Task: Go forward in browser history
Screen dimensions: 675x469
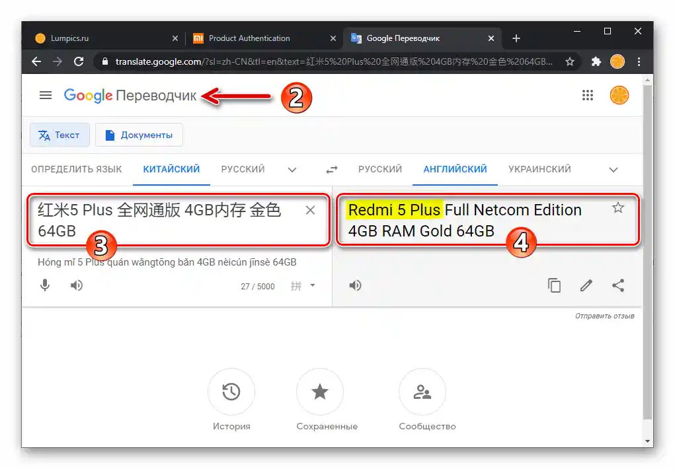Action: pyautogui.click(x=58, y=61)
